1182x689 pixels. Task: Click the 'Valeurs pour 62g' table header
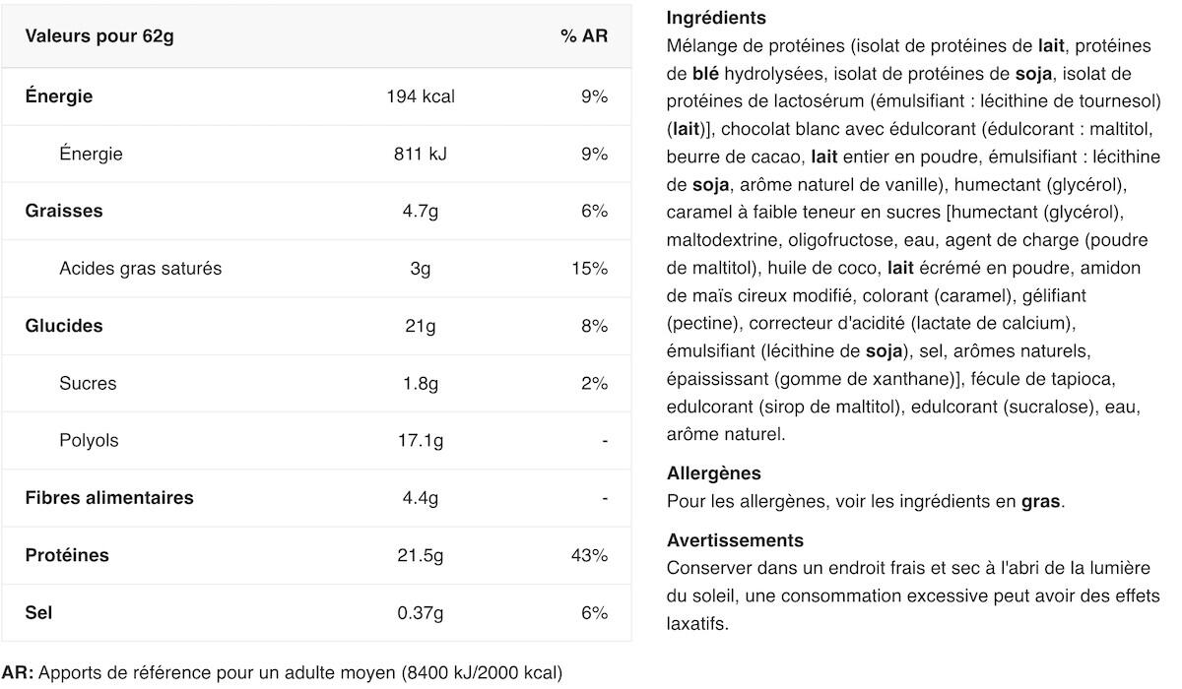coord(99,36)
